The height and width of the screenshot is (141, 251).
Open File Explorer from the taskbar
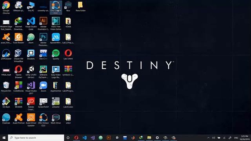pos(149,137)
